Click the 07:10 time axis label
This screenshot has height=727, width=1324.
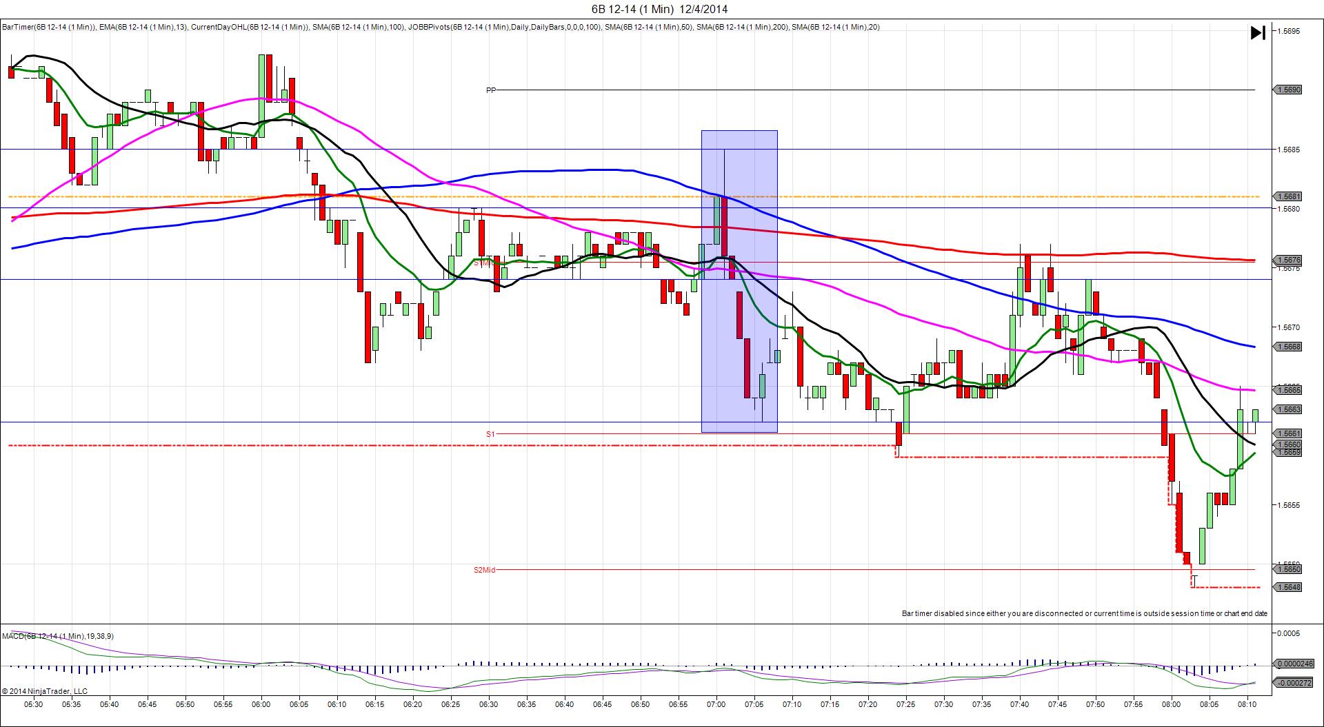[792, 705]
